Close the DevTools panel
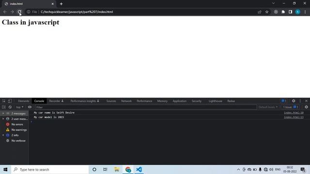 point(306,101)
